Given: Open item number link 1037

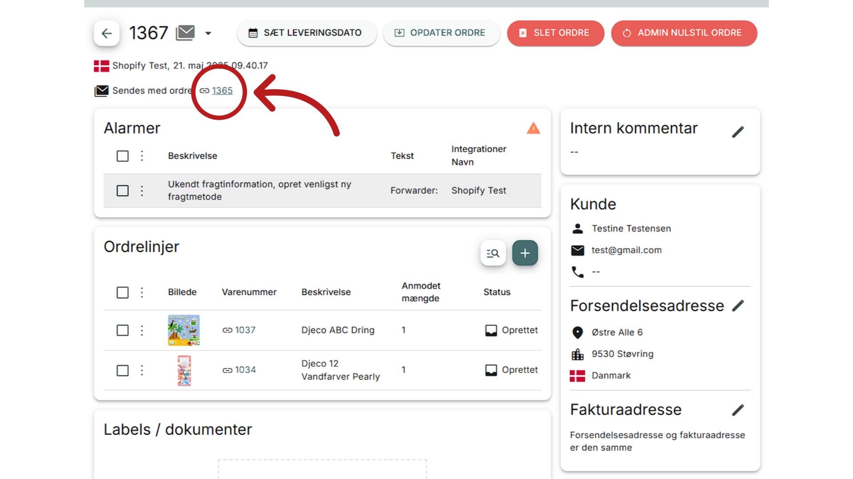Looking at the screenshot, I should (x=245, y=330).
